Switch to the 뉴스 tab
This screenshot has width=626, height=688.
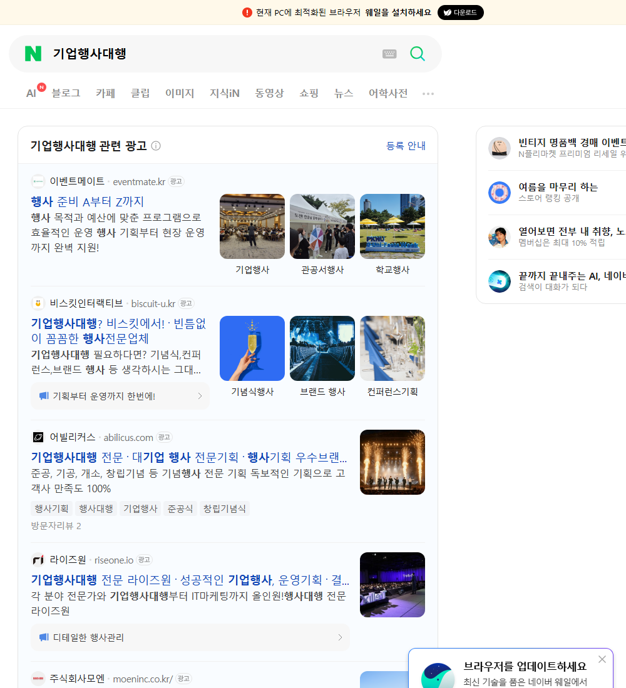[x=344, y=93]
